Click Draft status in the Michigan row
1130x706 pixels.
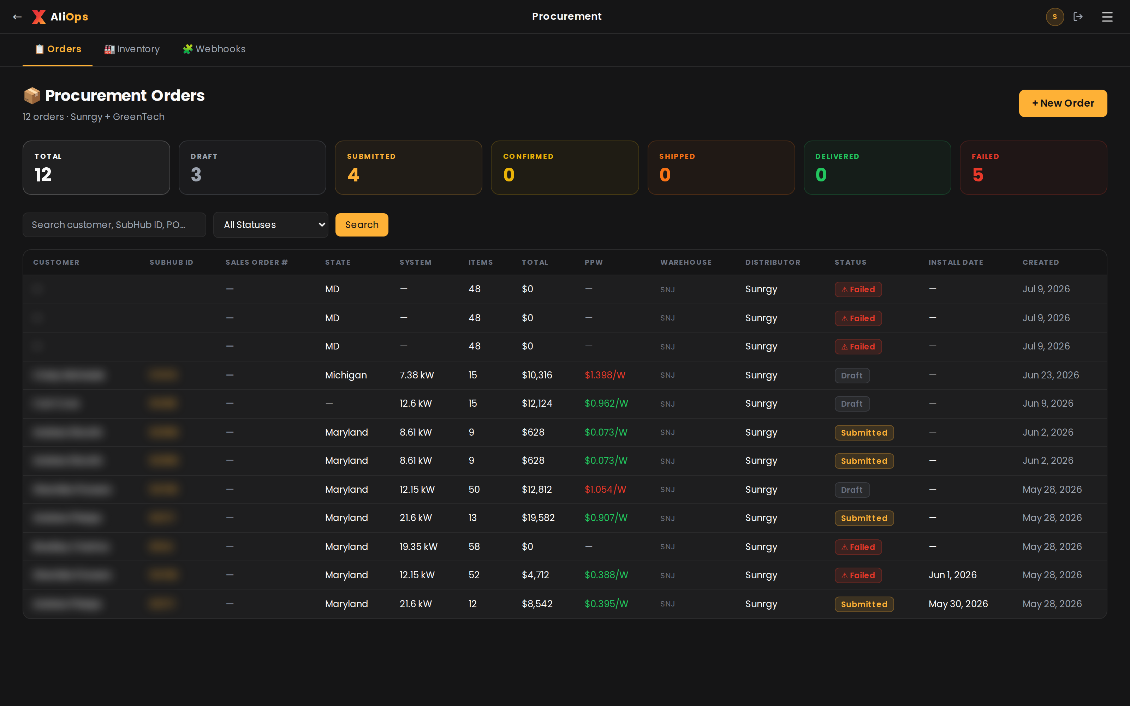852,375
